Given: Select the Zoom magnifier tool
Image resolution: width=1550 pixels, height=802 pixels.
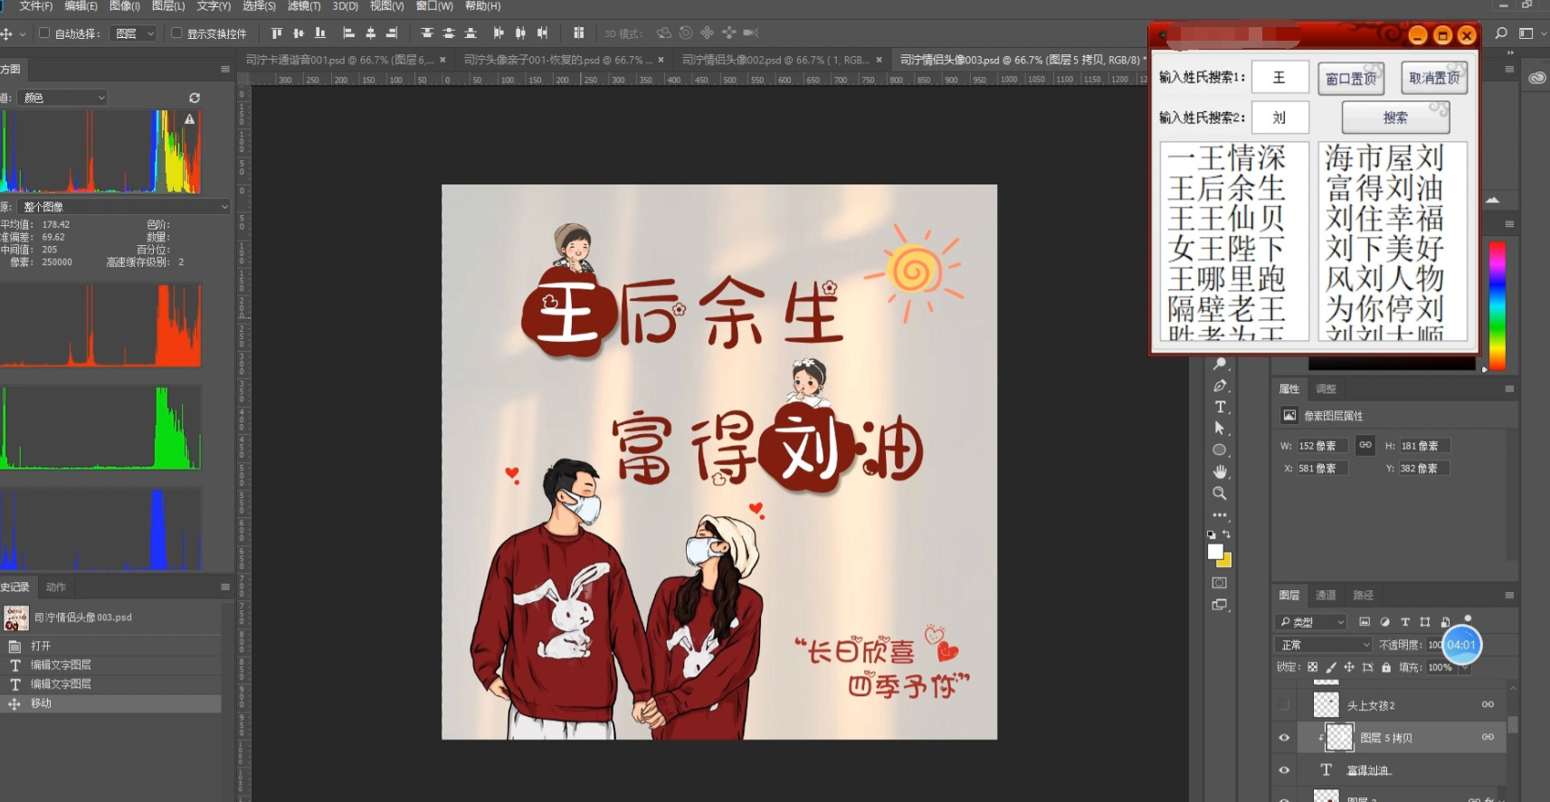Looking at the screenshot, I should point(1220,494).
